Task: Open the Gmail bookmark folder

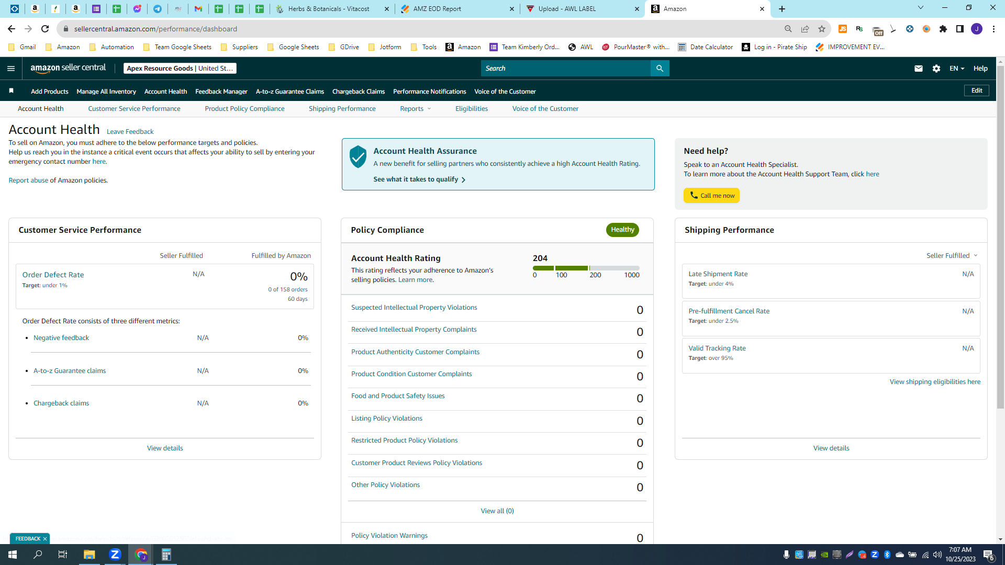Action: (23, 47)
